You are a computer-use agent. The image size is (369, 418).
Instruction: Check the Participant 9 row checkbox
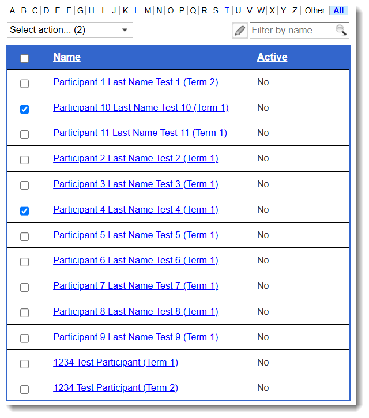tap(24, 338)
